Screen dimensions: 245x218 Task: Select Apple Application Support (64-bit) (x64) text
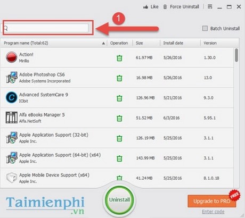pos(60,155)
